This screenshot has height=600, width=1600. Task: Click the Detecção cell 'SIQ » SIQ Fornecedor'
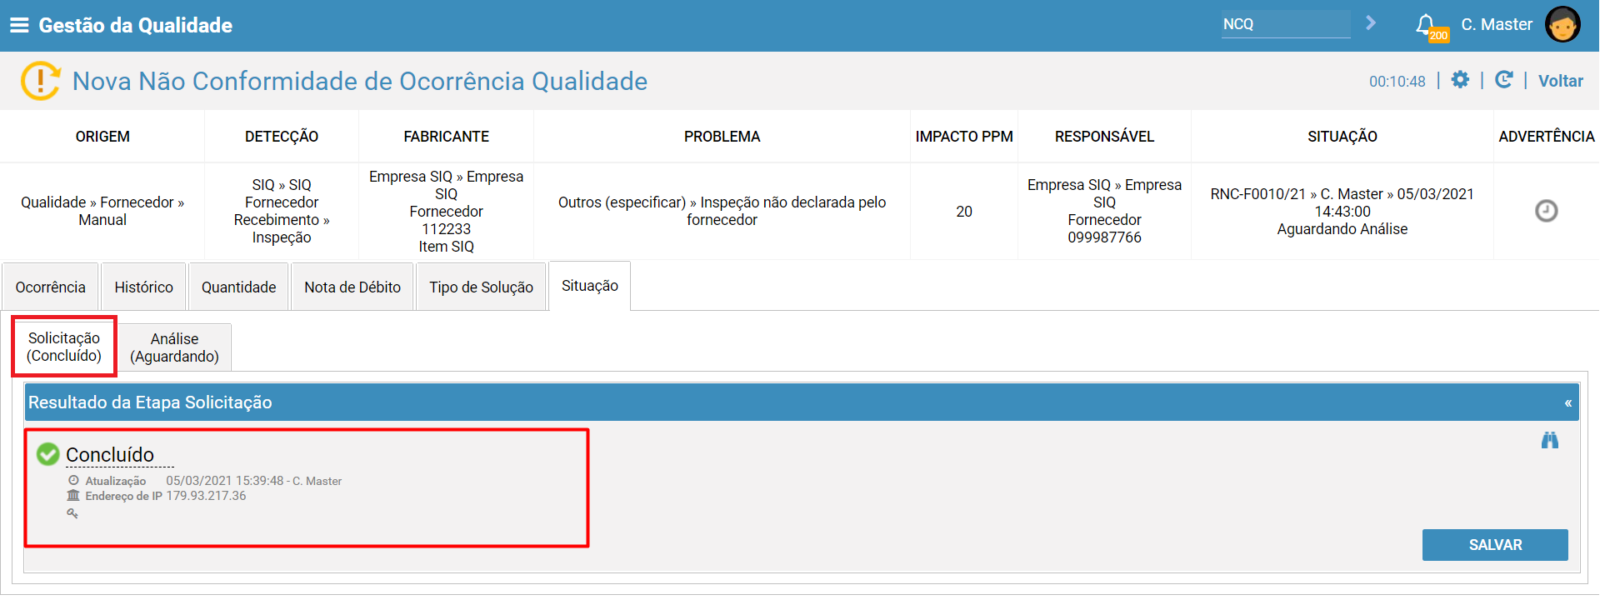tap(282, 212)
